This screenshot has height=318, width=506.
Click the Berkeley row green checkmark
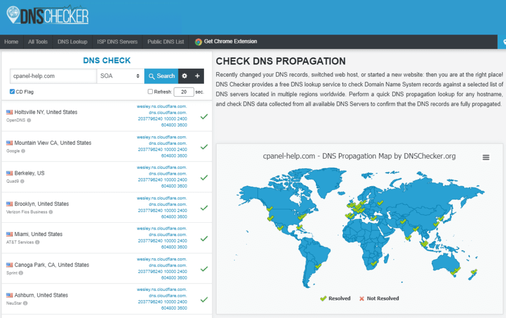click(x=204, y=177)
